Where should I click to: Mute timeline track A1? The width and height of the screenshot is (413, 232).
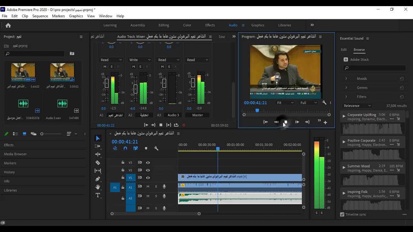[148, 187]
